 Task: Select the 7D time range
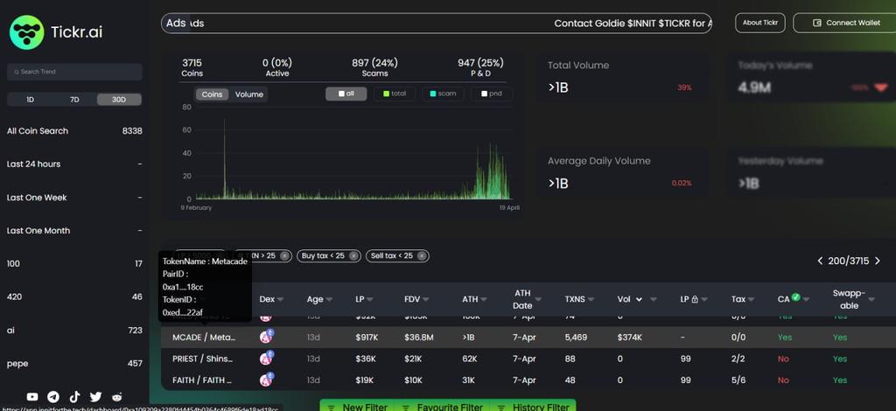pyautogui.click(x=74, y=100)
